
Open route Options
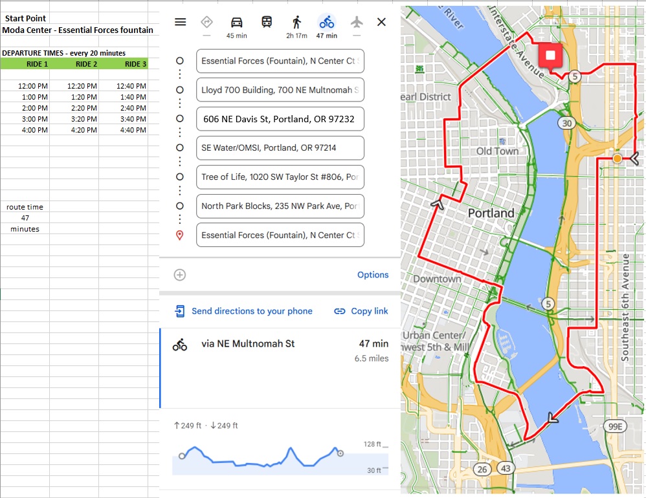373,275
